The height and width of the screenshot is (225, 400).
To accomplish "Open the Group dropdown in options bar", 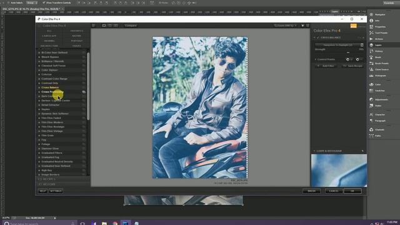I will point(32,2).
